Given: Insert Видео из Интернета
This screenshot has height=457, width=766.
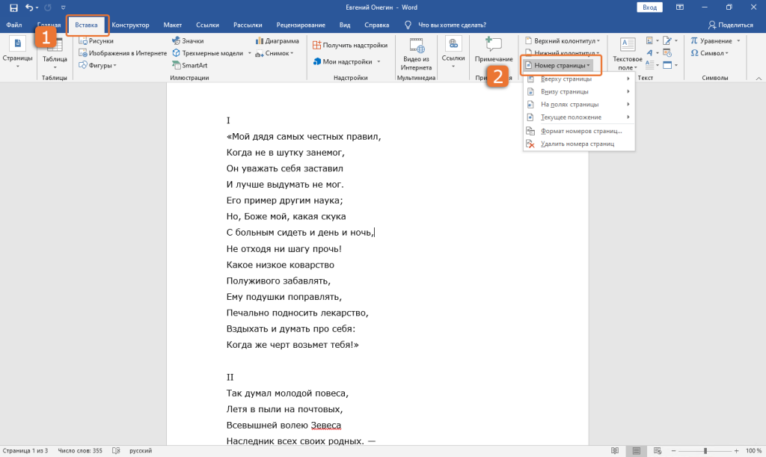Looking at the screenshot, I should tap(417, 54).
